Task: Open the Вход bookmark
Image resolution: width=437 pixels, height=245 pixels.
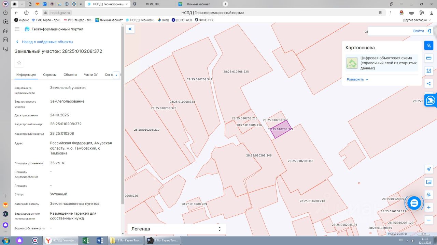Action: coord(163,20)
